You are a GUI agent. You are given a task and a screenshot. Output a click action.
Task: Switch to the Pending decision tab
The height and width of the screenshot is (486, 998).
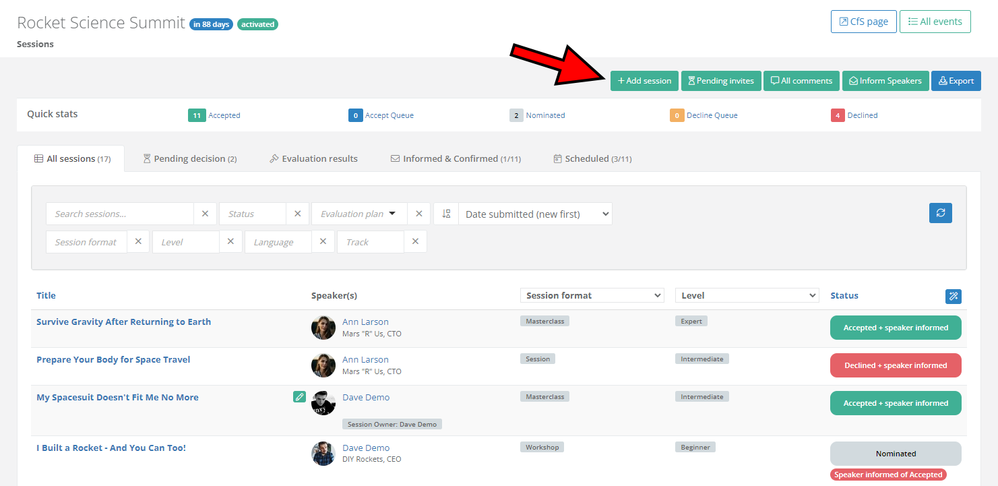[189, 159]
